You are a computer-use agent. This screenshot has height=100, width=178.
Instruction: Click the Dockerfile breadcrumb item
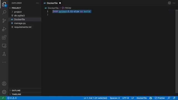(52, 8)
